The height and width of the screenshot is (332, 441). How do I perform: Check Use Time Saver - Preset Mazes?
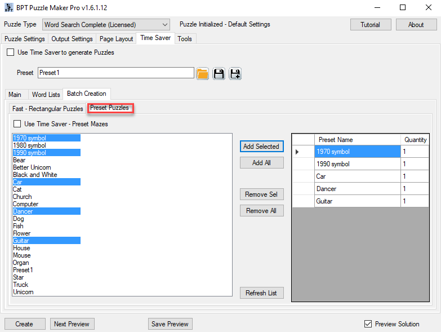(x=17, y=123)
